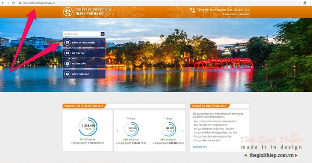Click the 1.208.466 hồ sơ progress ring
312x163 pixels.
pyautogui.click(x=88, y=127)
